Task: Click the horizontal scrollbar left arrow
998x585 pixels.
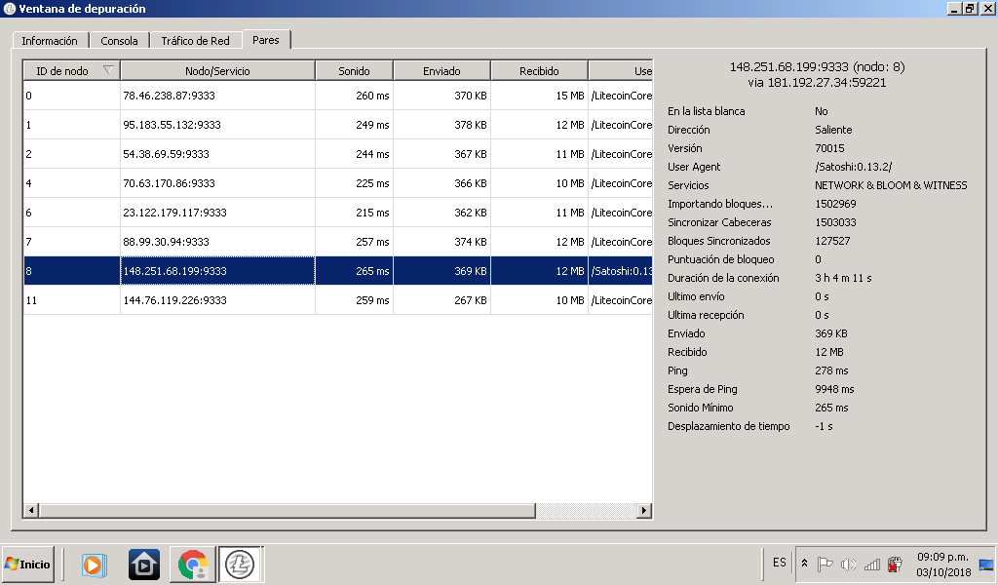Action: click(31, 510)
